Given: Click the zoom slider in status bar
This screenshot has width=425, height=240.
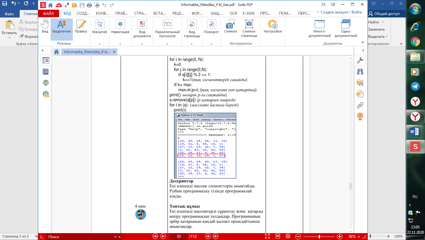Looking at the screenshot, I should click(319, 236).
